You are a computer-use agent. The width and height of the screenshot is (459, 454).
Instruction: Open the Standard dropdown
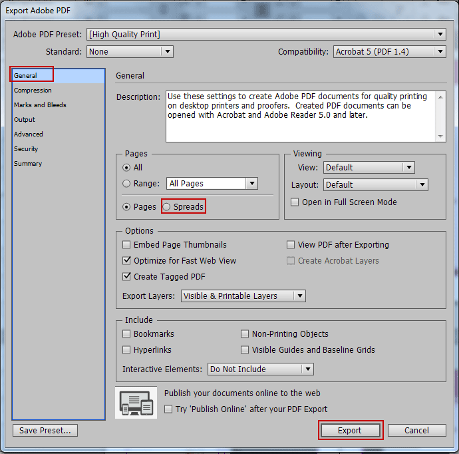point(130,51)
